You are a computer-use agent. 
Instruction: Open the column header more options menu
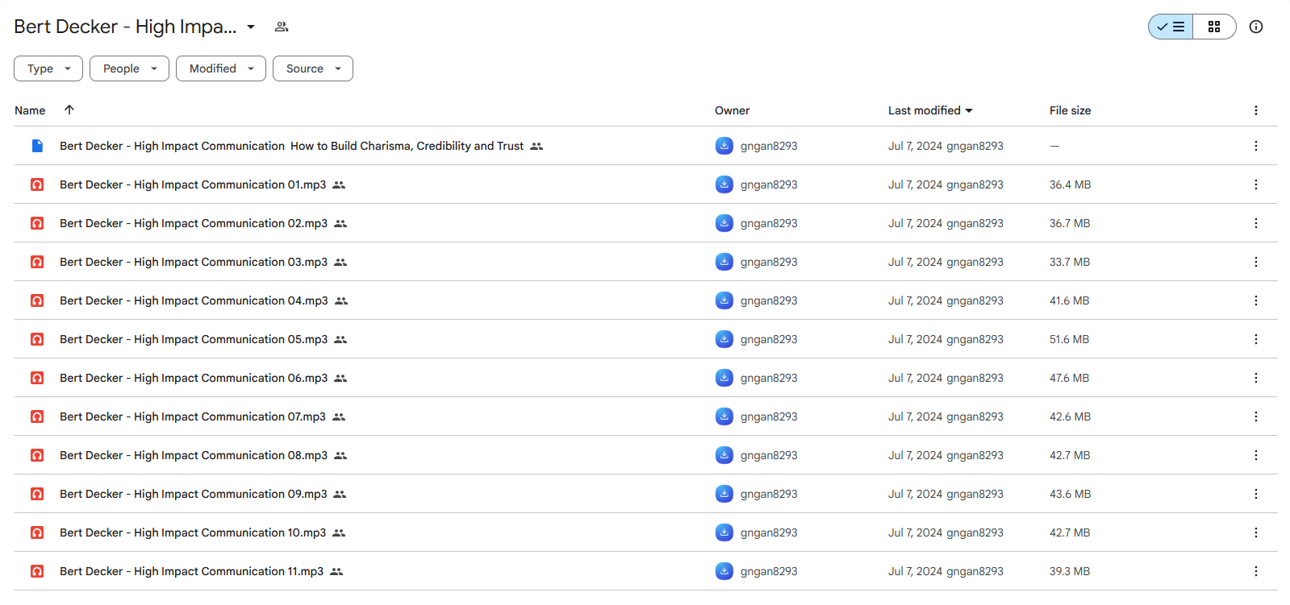coord(1256,110)
